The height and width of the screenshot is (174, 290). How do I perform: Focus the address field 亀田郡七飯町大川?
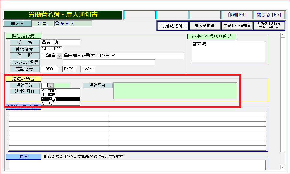[123, 56]
